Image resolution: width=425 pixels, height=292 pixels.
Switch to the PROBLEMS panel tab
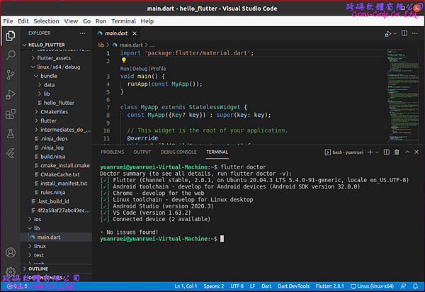pos(112,152)
